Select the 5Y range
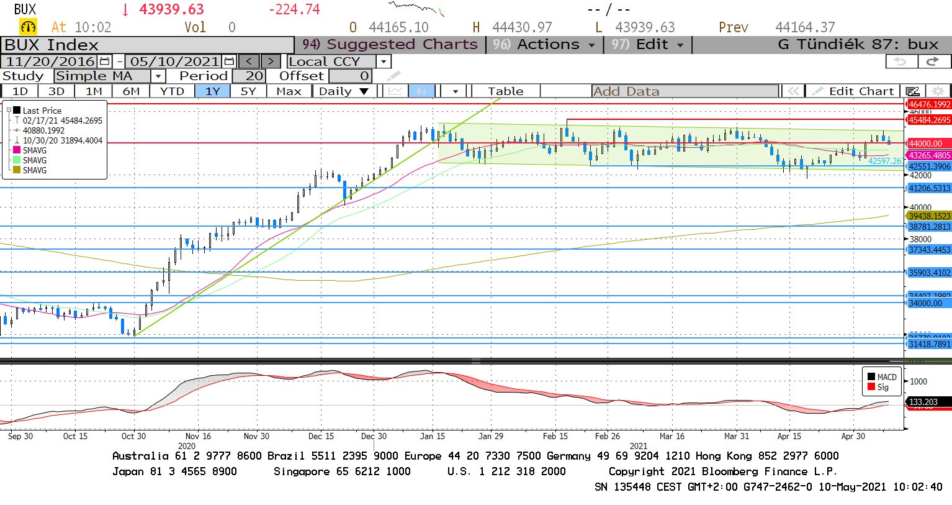The width and height of the screenshot is (952, 505). tap(248, 91)
